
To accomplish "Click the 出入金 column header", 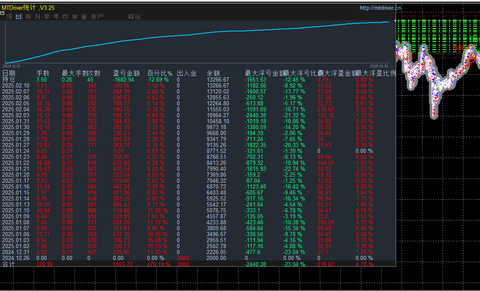I will 187,73.
